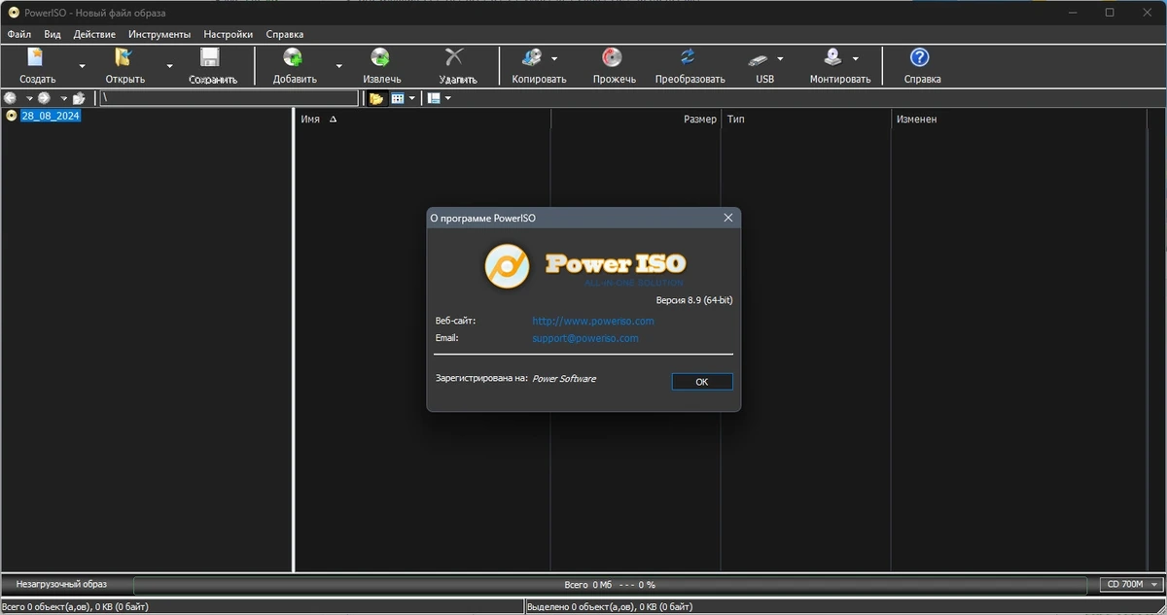Click the image capacity progress bar

tap(611, 585)
